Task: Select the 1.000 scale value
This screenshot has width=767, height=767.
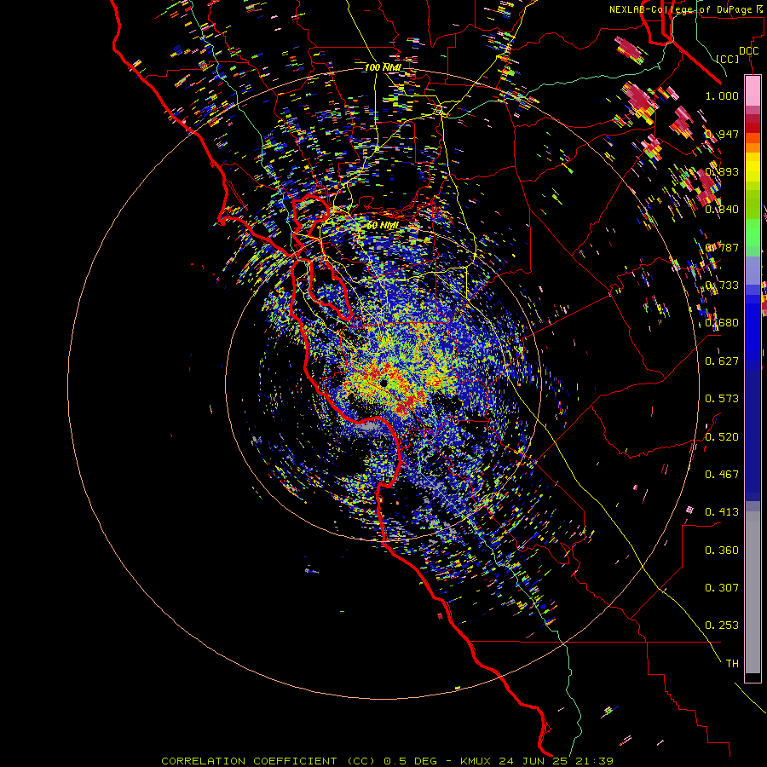Action: [722, 95]
